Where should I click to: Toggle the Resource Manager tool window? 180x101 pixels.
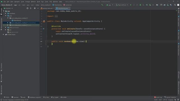(1, 24)
